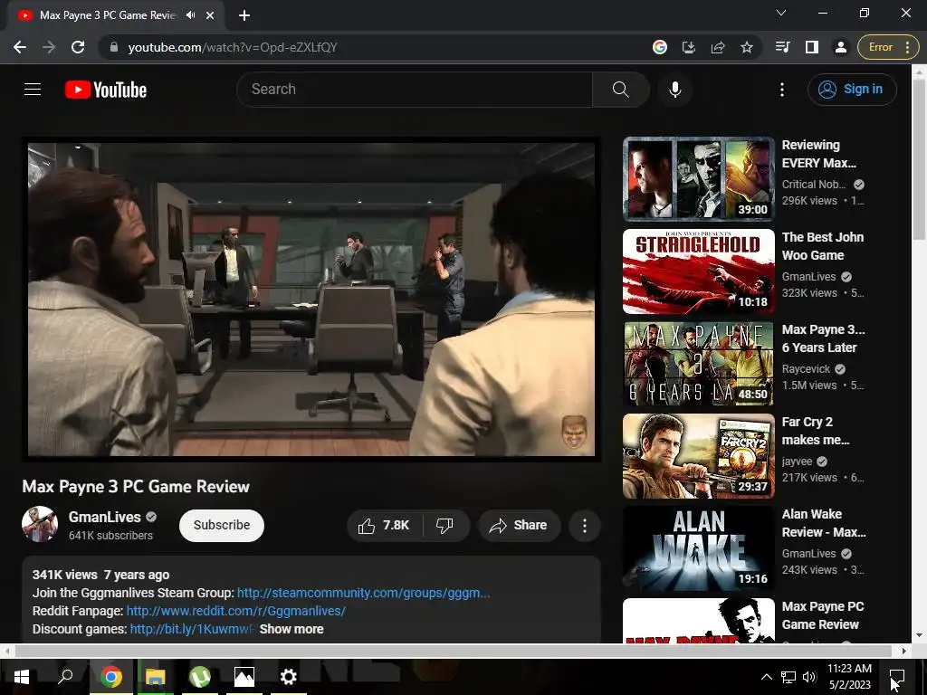Screen dimensions: 927x695
Task: Click the video player to pause
Action: pyautogui.click(x=311, y=300)
